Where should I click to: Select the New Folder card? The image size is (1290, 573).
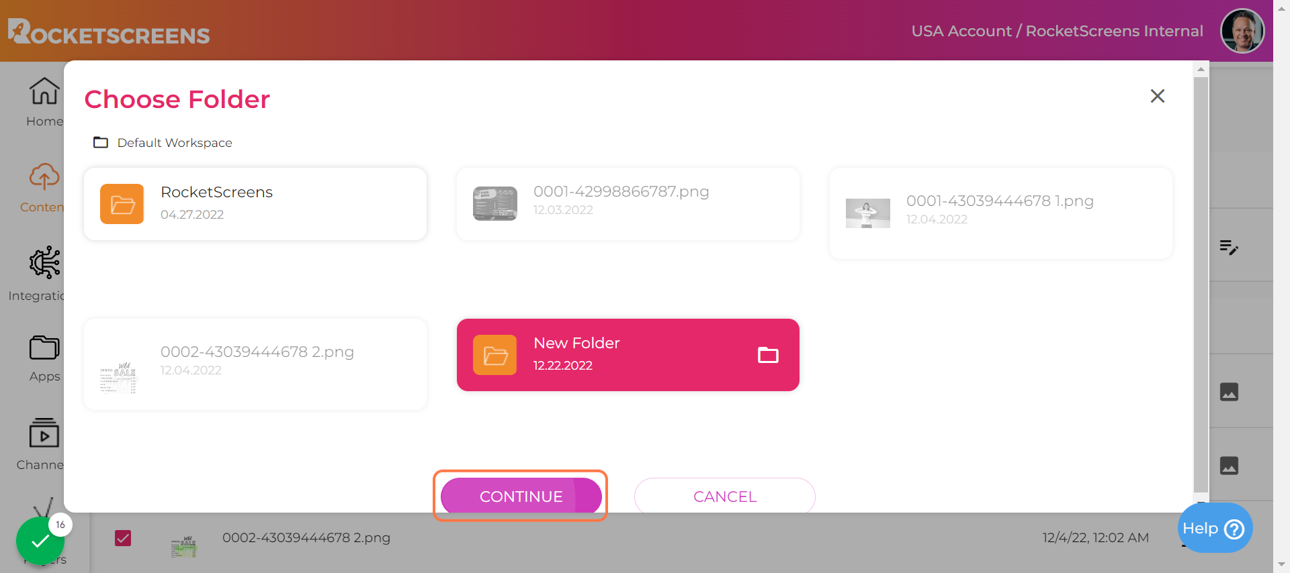coord(628,355)
